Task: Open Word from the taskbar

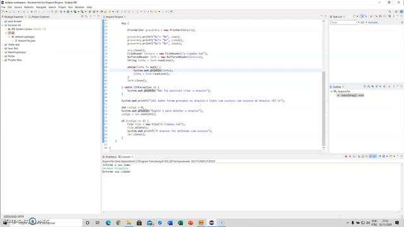Action: coord(170,223)
